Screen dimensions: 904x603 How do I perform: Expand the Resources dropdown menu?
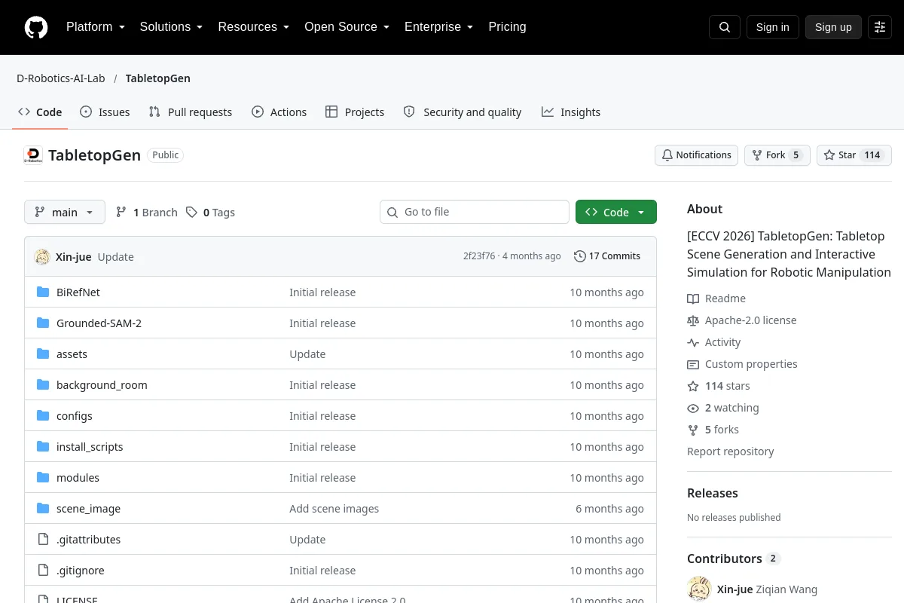(x=254, y=27)
